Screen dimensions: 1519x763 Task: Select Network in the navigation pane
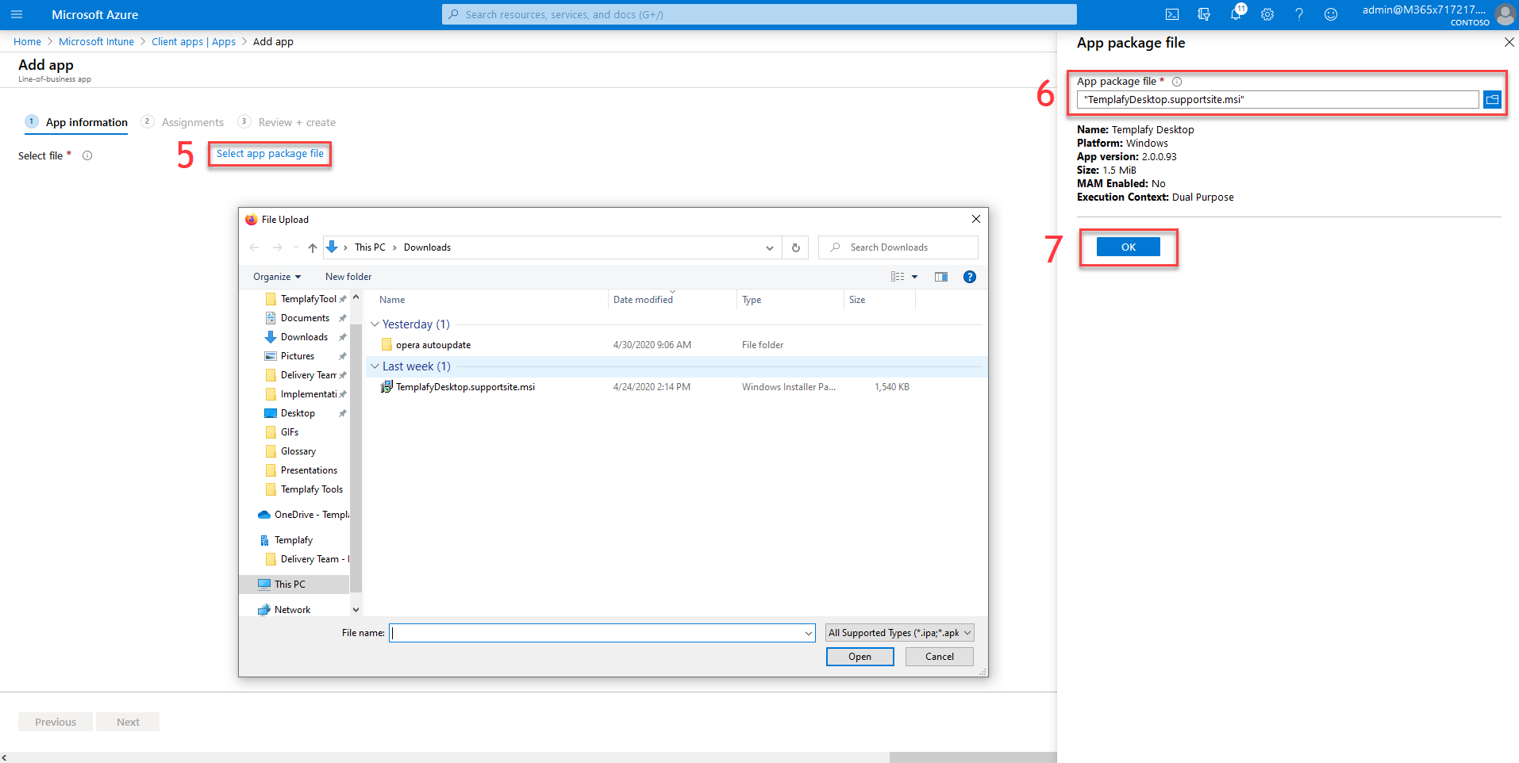click(x=292, y=610)
